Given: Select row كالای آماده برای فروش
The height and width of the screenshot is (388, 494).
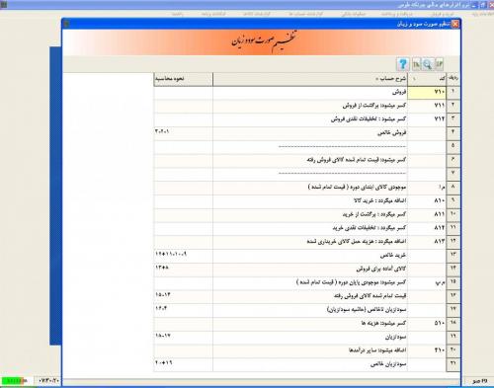Looking at the screenshot, I should (x=310, y=270).
